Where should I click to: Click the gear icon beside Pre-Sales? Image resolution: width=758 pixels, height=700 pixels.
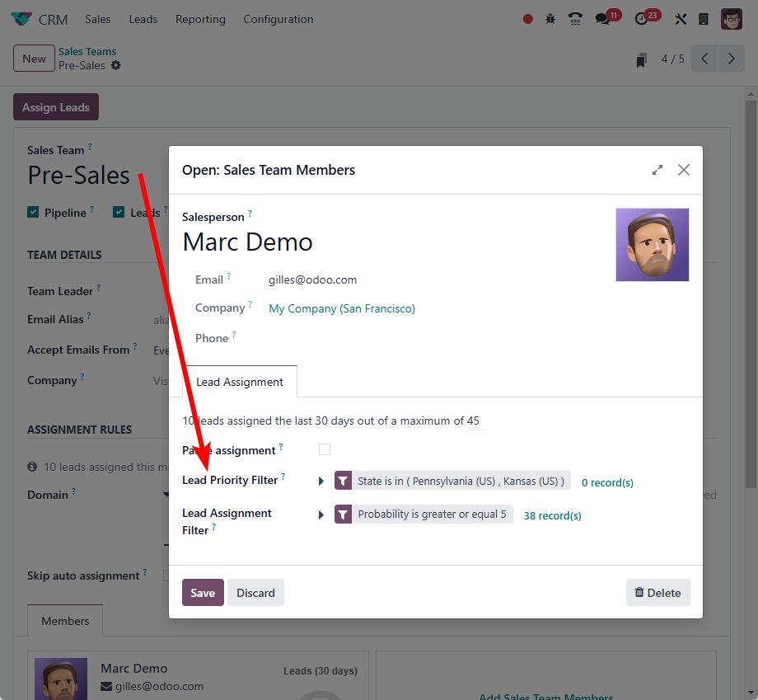[x=116, y=65]
